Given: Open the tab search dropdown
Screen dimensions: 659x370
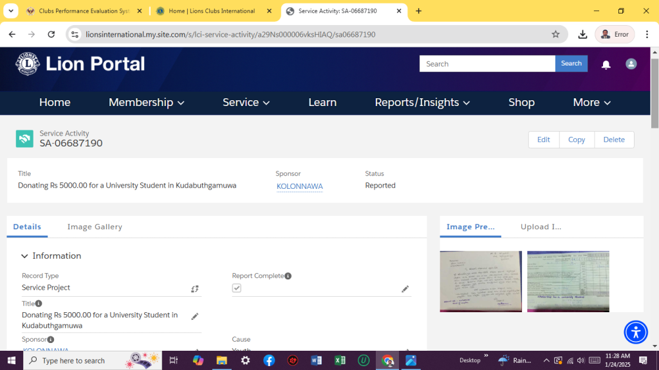Looking at the screenshot, I should [11, 11].
